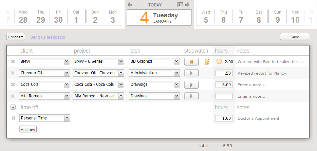The width and height of the screenshot is (317, 151).
Task: Start stopwatch for Chevron Oil row
Action: click(191, 73)
